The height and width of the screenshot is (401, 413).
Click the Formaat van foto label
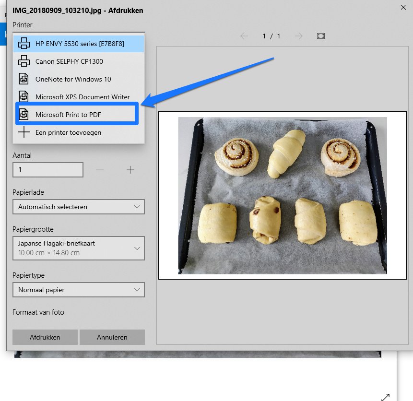38,312
